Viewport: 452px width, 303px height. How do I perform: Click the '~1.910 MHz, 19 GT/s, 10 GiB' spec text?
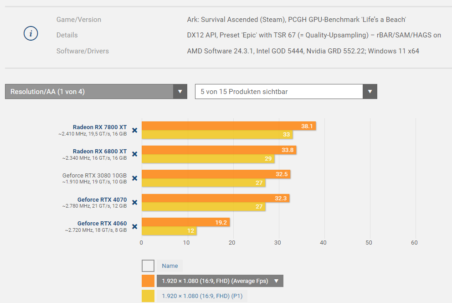[x=94, y=182]
